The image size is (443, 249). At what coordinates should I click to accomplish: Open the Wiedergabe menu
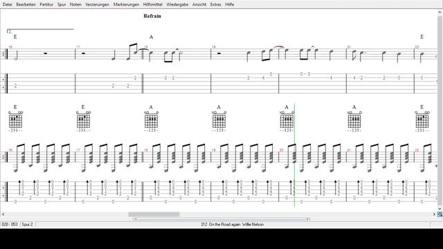point(177,5)
